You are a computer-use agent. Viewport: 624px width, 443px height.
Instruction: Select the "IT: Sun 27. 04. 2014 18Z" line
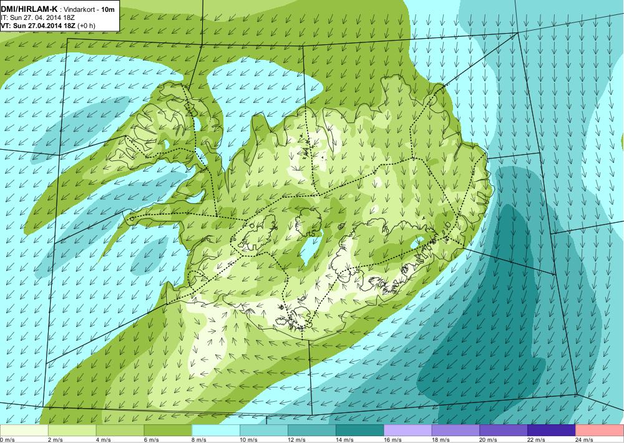click(x=38, y=18)
